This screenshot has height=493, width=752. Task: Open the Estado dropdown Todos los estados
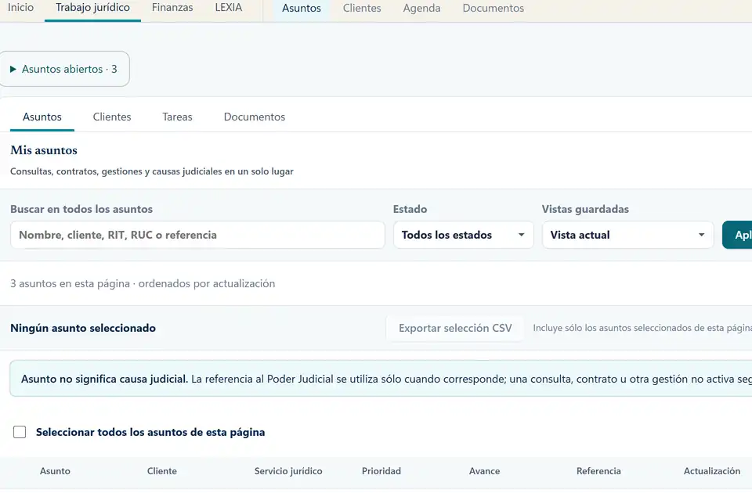click(463, 235)
